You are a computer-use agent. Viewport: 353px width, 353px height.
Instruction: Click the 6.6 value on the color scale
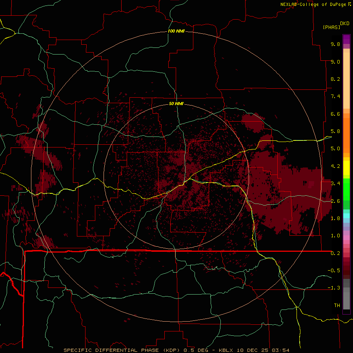coord(335,114)
